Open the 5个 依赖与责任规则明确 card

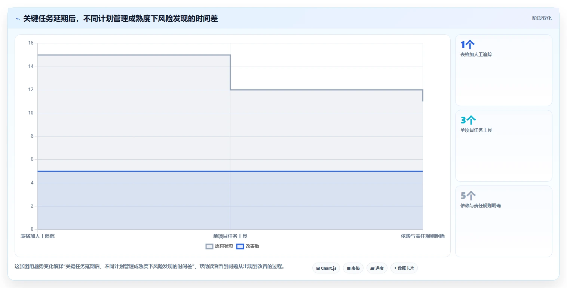click(x=503, y=221)
